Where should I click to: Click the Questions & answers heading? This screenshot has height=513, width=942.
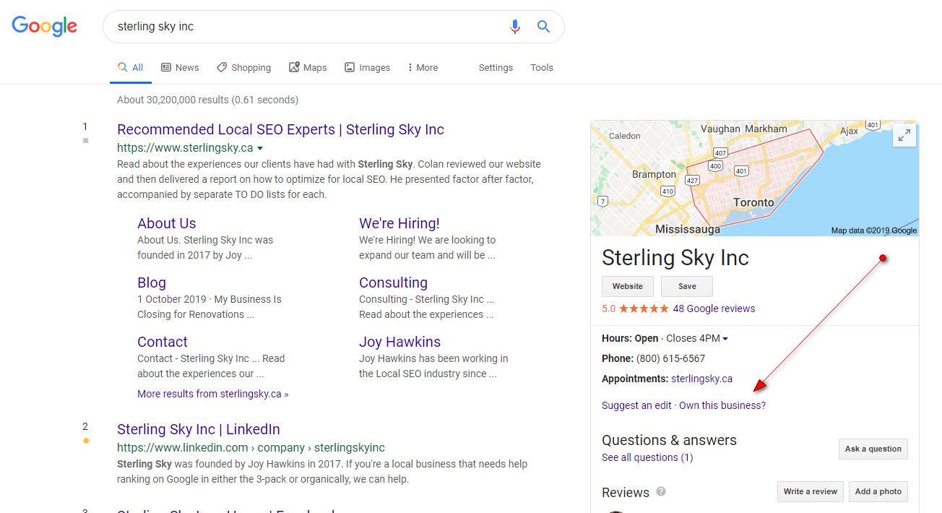coord(669,440)
